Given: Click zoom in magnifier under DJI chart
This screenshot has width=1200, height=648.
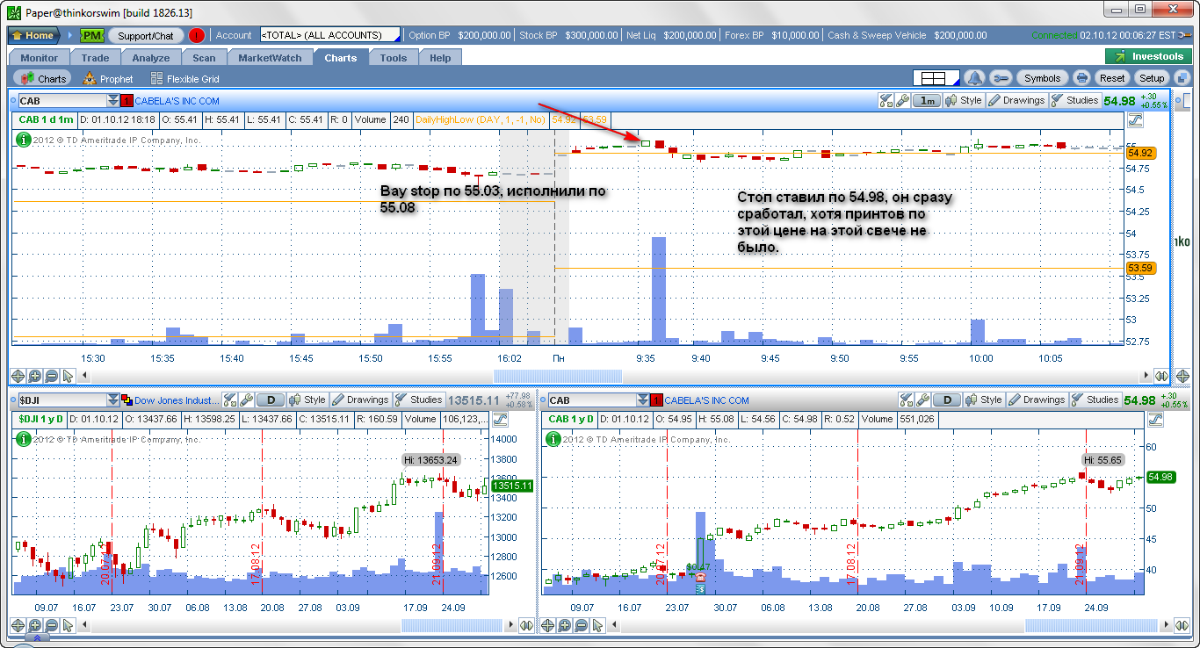Looking at the screenshot, I should [35, 625].
